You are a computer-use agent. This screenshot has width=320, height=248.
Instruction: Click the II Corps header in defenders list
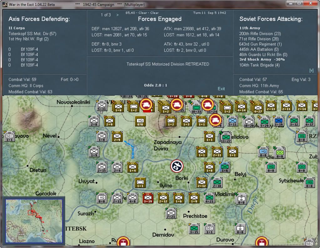click(17, 28)
